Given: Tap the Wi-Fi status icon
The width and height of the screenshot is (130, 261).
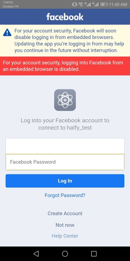Looking at the screenshot, I should pyautogui.click(x=80, y=5).
